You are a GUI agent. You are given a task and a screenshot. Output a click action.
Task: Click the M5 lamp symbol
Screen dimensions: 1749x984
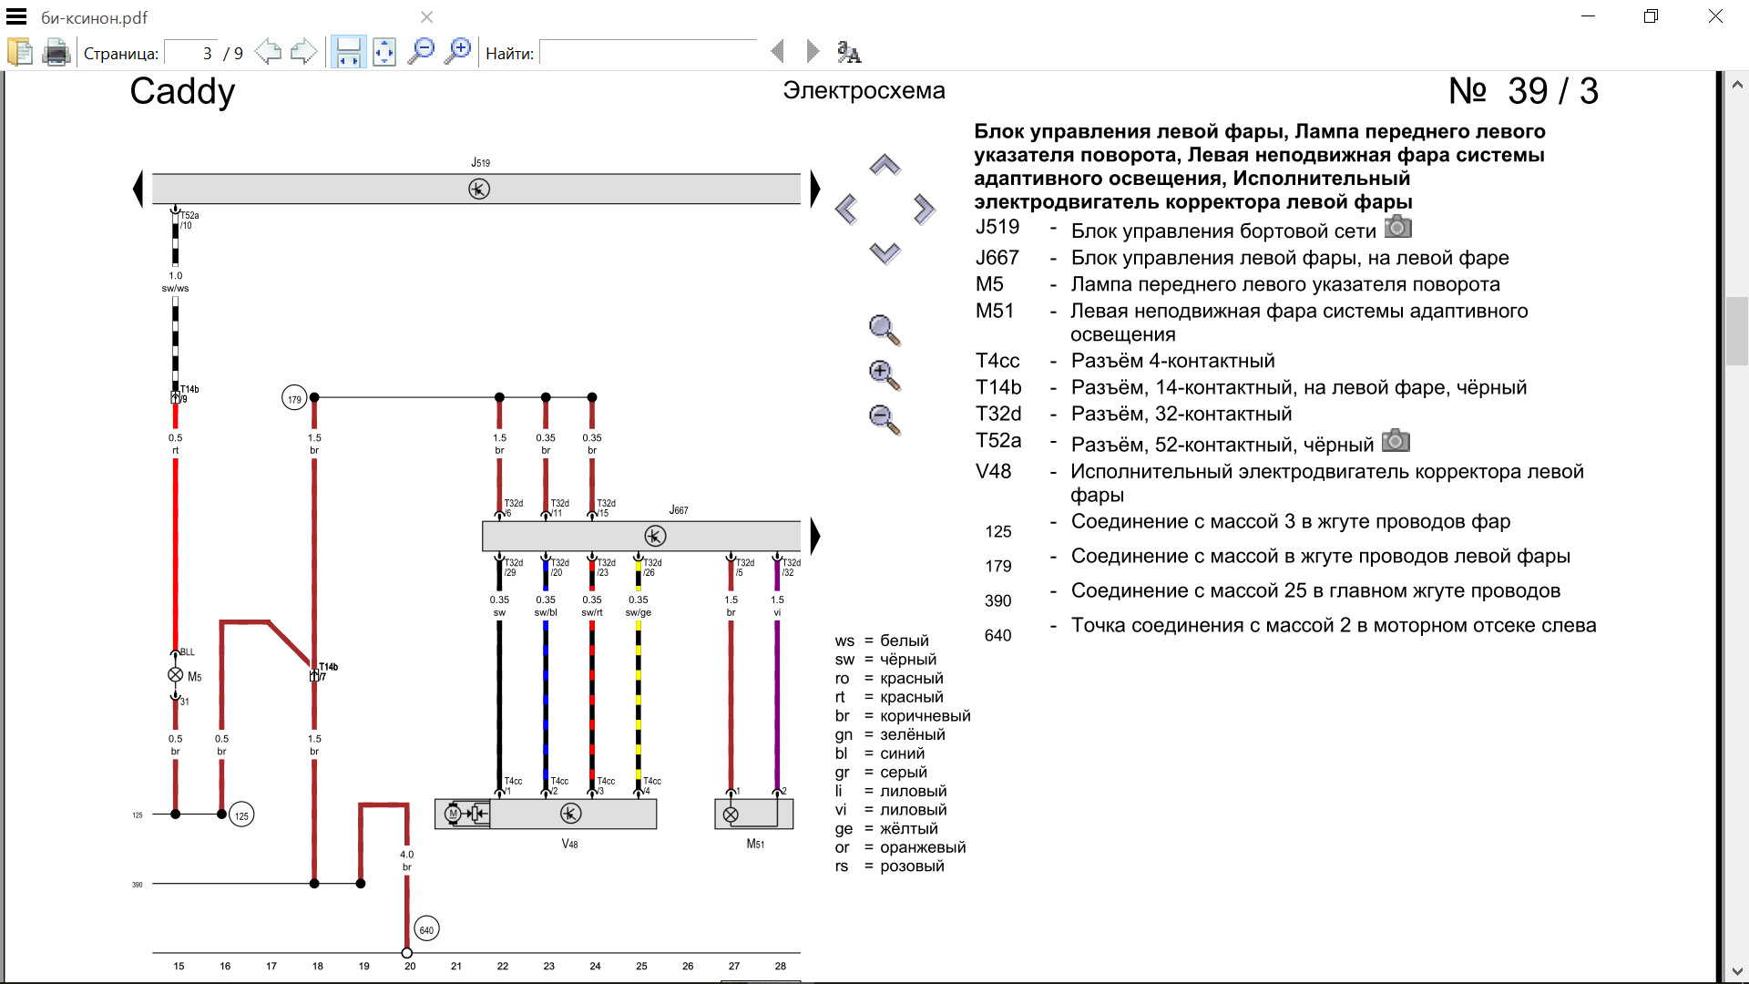176,675
